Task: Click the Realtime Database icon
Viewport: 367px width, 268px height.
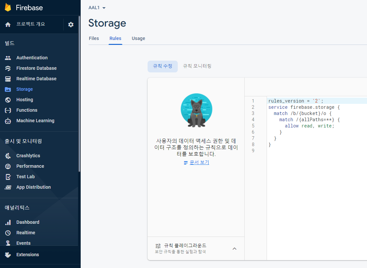Action: pyautogui.click(x=8, y=79)
